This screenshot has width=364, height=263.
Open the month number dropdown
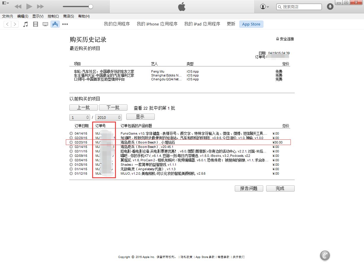tap(79, 117)
